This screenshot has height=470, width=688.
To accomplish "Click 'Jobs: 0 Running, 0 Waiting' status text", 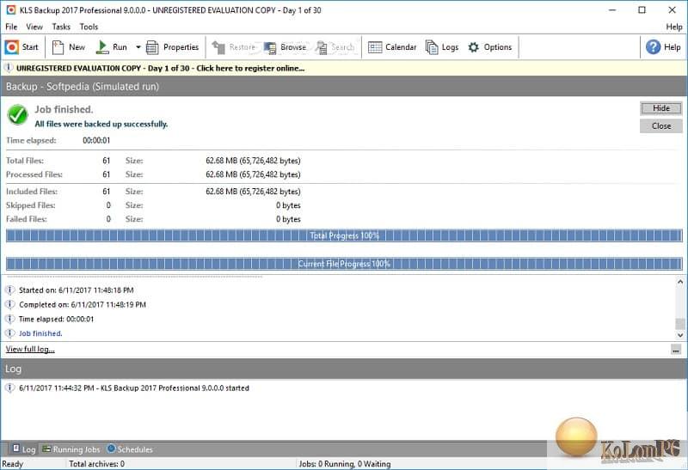I will click(x=345, y=464).
